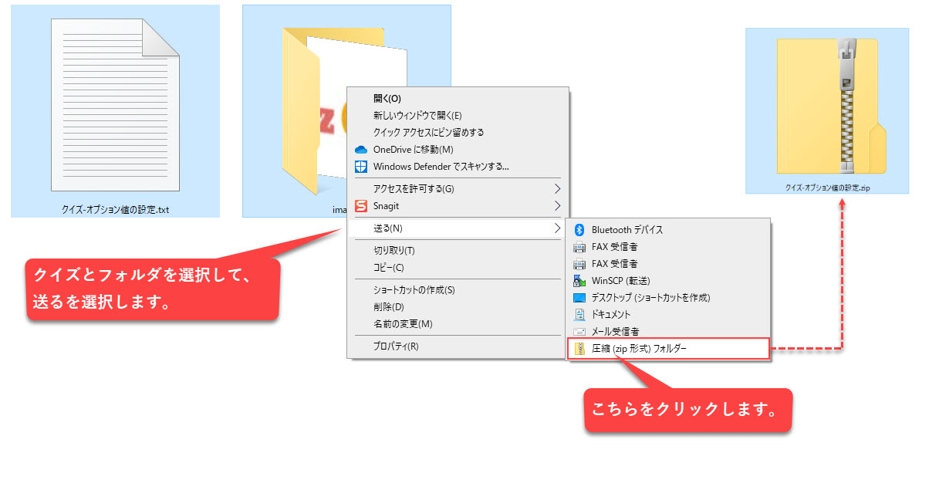This screenshot has width=939, height=480.
Task: Expand the アクセスを許可する(G) submenu arrow
Action: 557,188
